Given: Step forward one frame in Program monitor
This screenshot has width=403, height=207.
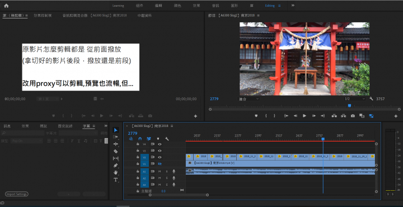Looking at the screenshot, I should coord(314,116).
